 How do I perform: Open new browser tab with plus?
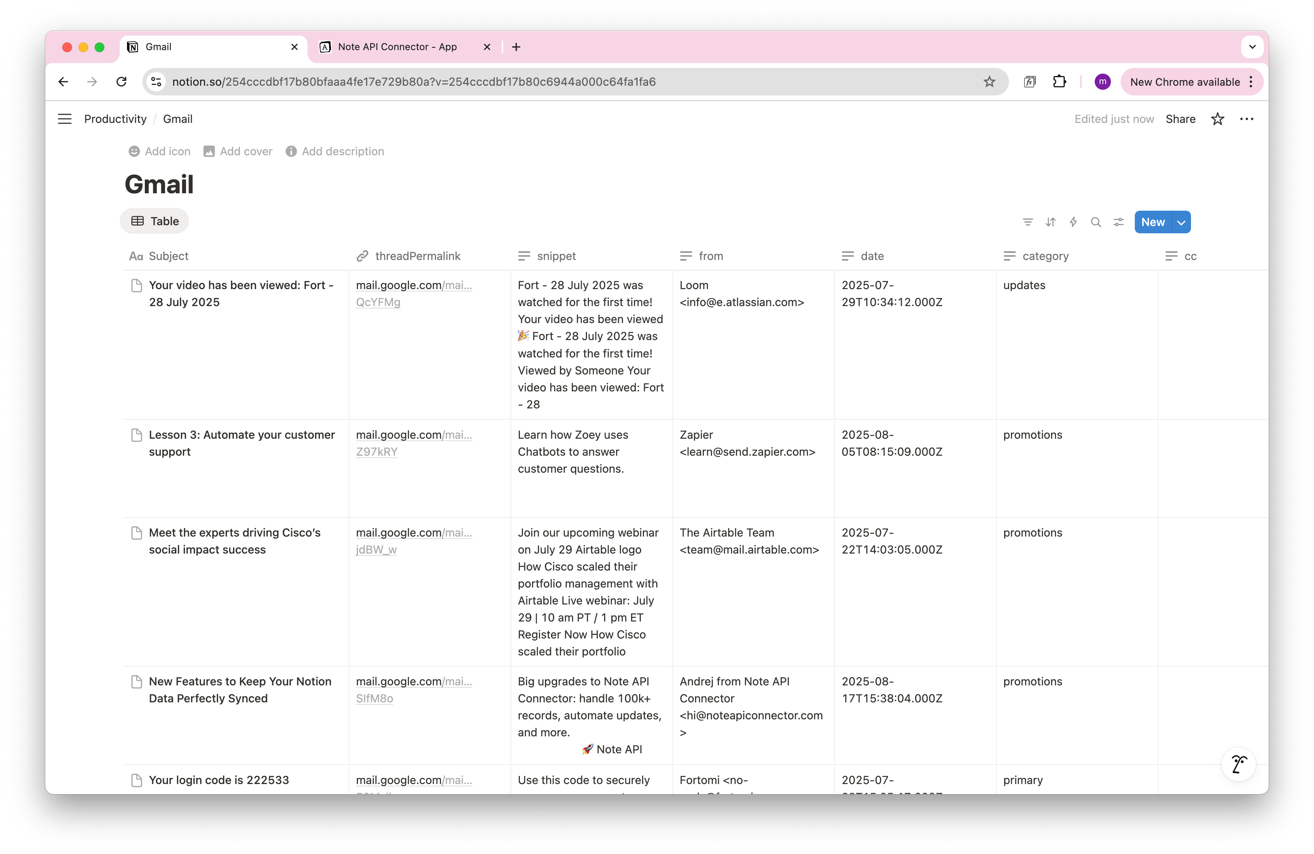click(516, 47)
